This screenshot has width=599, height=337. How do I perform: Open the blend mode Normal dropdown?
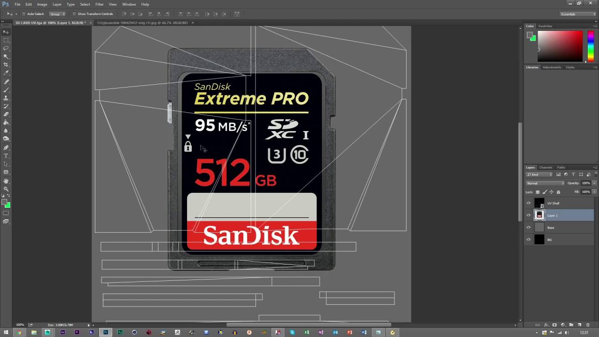pos(545,183)
